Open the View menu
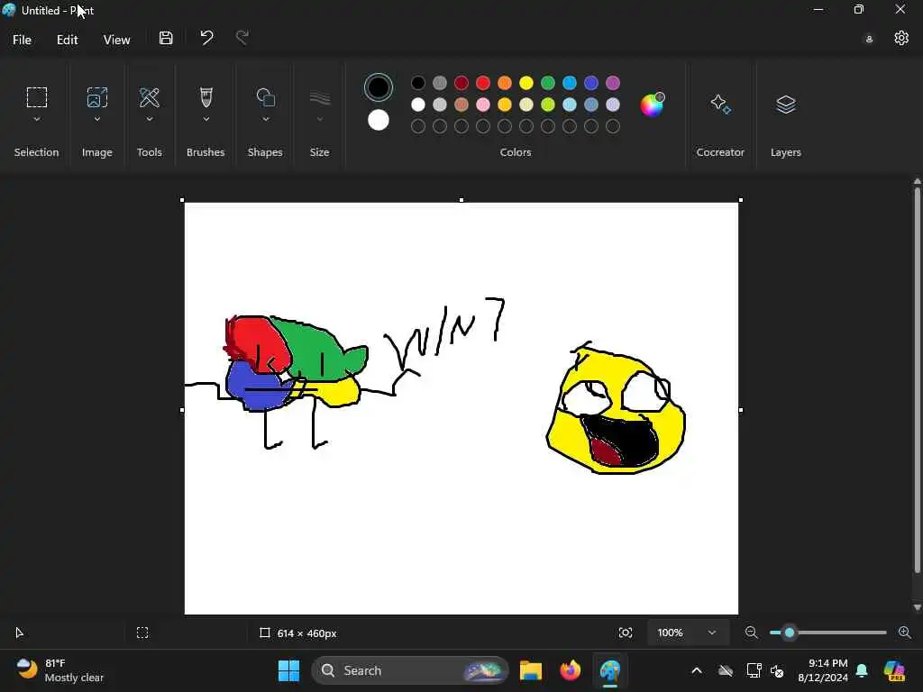 116,40
